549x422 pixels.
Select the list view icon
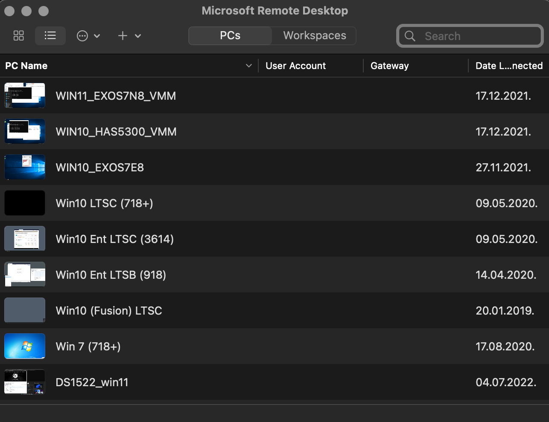pos(50,36)
